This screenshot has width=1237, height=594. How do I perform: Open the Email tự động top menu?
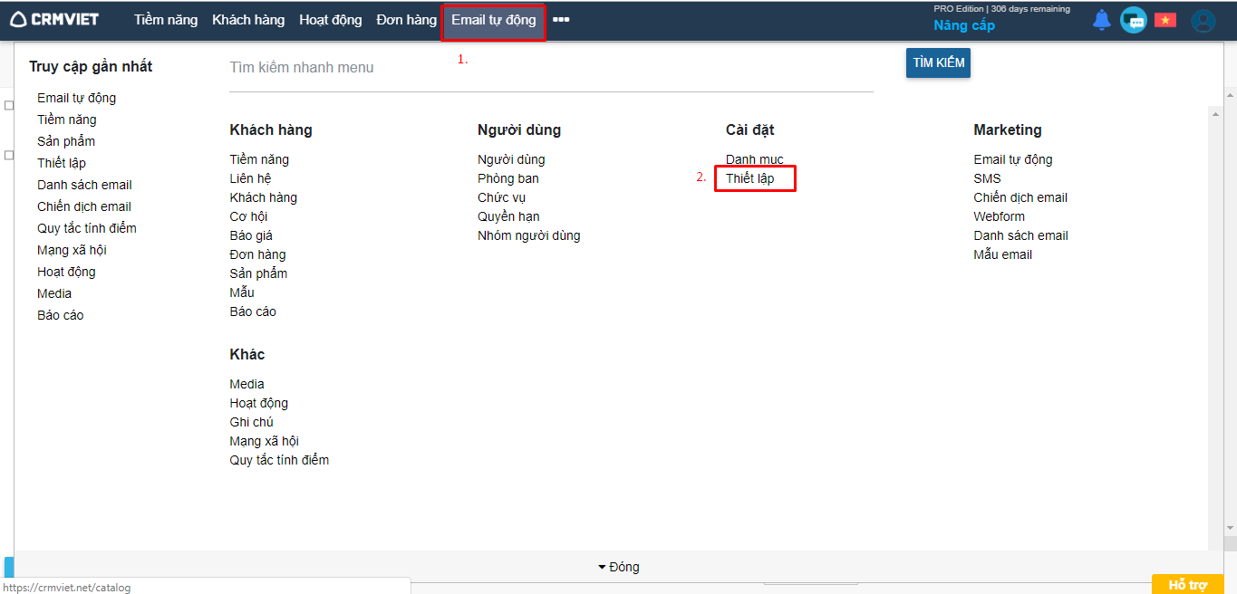(x=493, y=20)
